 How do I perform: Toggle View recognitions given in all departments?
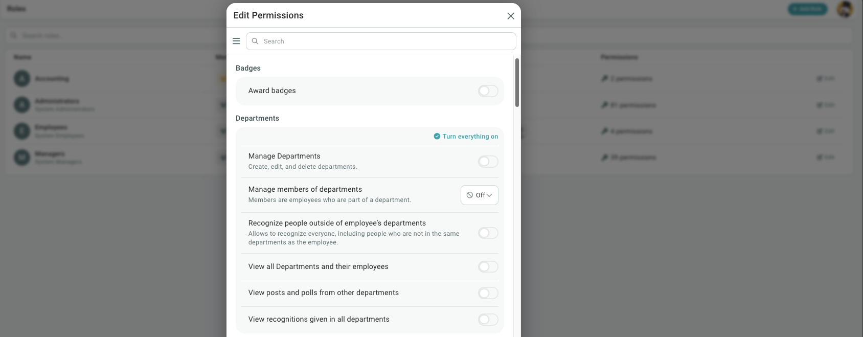click(488, 320)
